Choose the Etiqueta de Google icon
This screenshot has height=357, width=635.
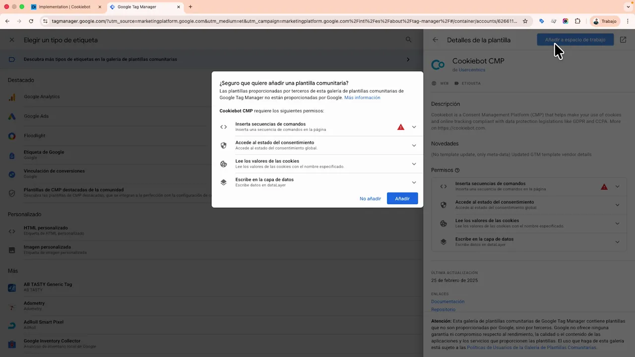[12, 155]
